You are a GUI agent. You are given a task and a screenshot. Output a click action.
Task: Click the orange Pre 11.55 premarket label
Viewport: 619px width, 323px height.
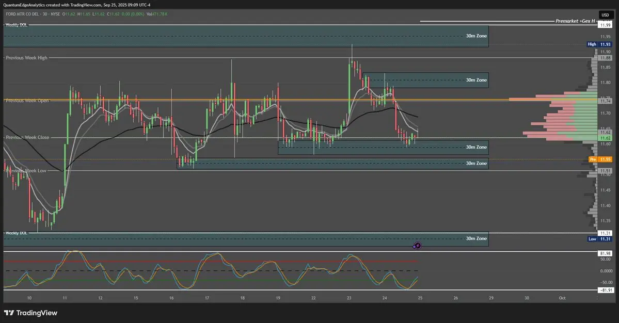pyautogui.click(x=600, y=159)
